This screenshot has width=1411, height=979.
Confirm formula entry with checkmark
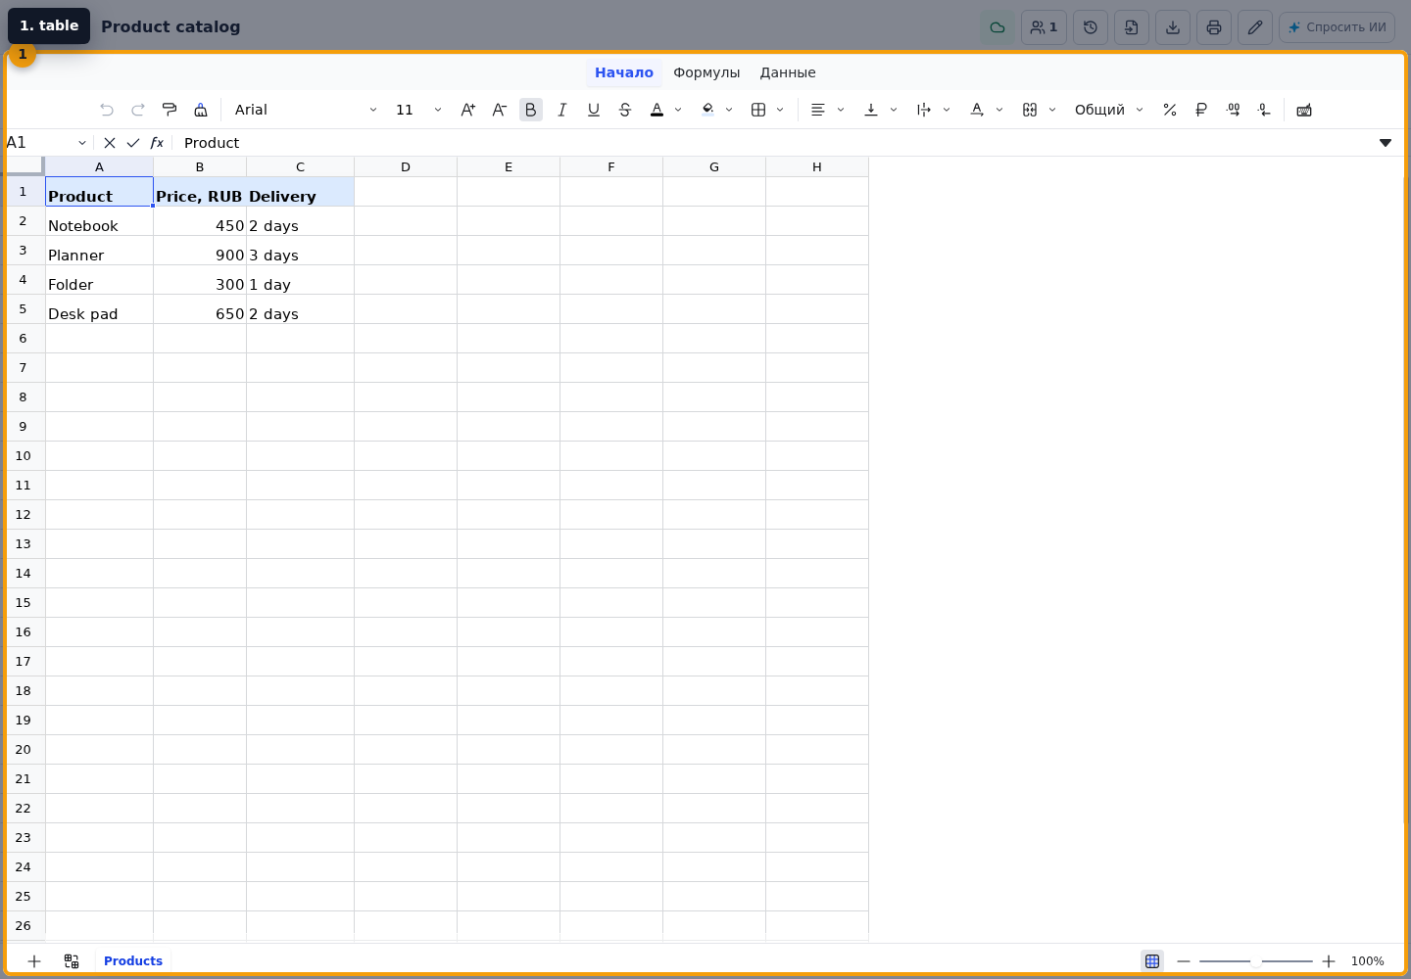coord(133,143)
